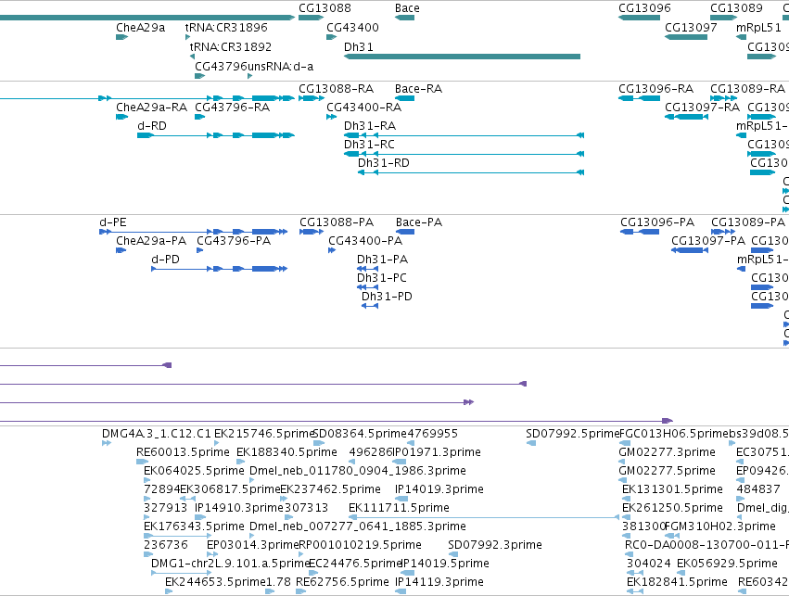This screenshot has width=789, height=596.
Task: Click the IP14119.3prime EST label
Action: 439,583
